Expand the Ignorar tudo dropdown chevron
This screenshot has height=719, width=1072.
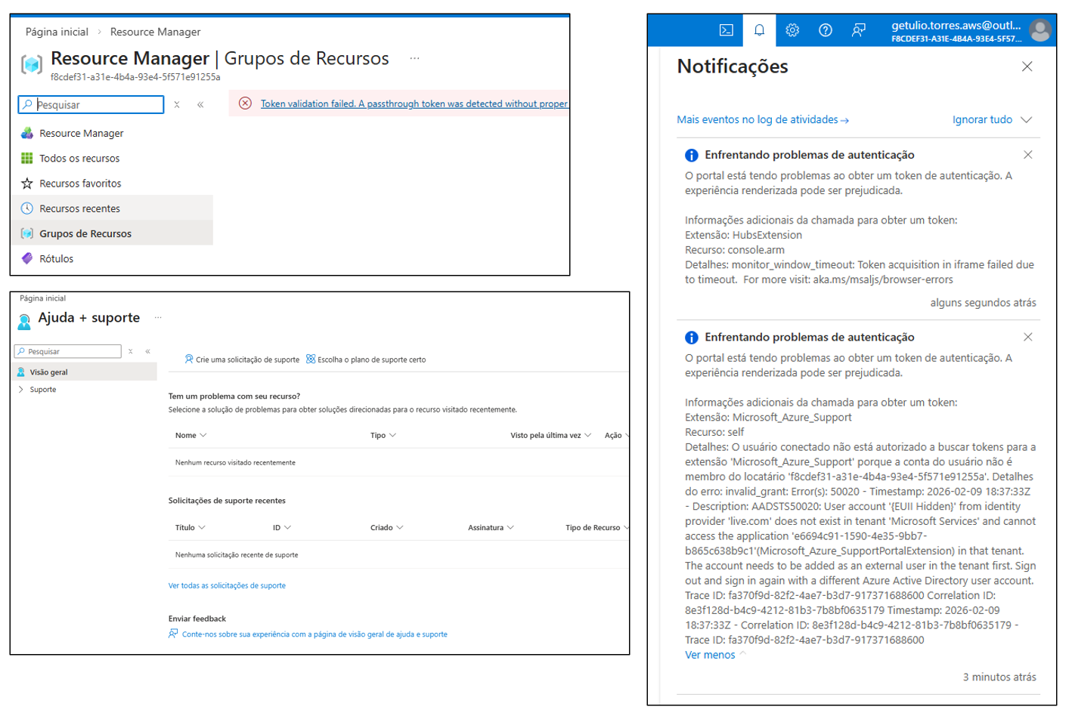pos(1026,119)
